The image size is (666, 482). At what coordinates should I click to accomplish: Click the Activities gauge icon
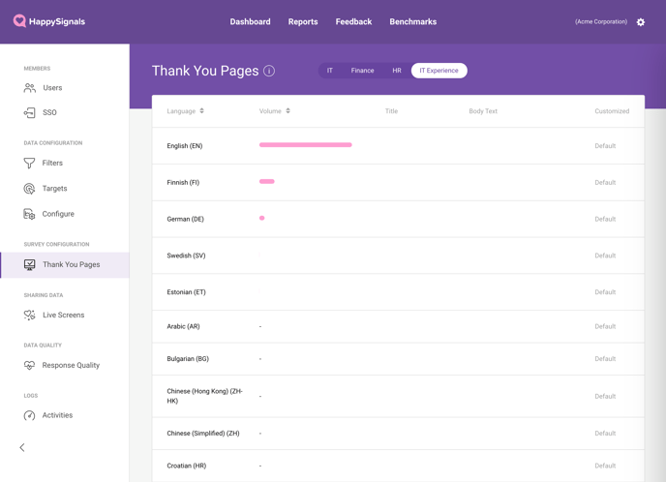click(x=29, y=415)
